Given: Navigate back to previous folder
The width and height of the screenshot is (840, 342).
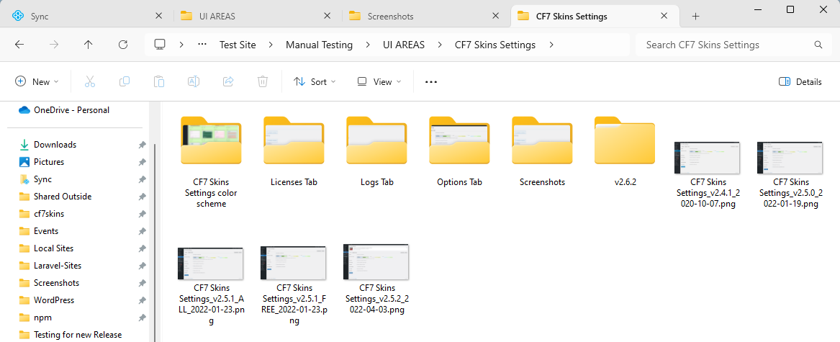Looking at the screenshot, I should [x=19, y=45].
